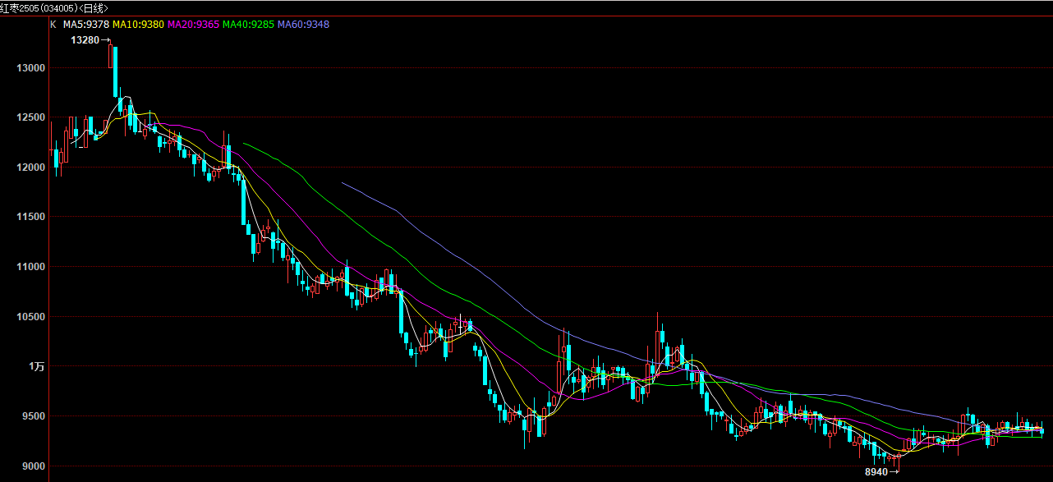Click the 13280 high price marker
The width and height of the screenshot is (1053, 482).
(x=86, y=39)
